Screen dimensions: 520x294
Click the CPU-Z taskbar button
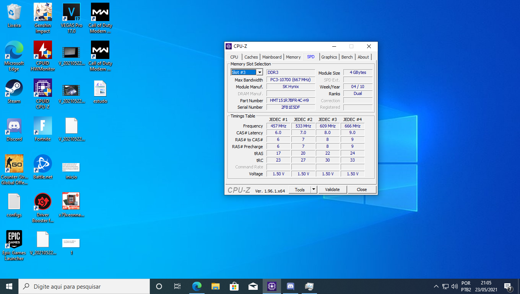coord(272,286)
